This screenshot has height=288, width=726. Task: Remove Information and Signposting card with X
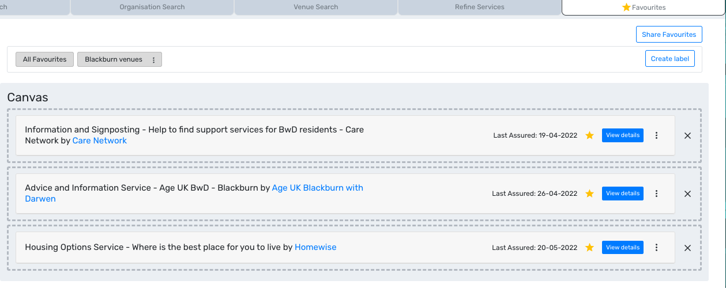click(687, 136)
